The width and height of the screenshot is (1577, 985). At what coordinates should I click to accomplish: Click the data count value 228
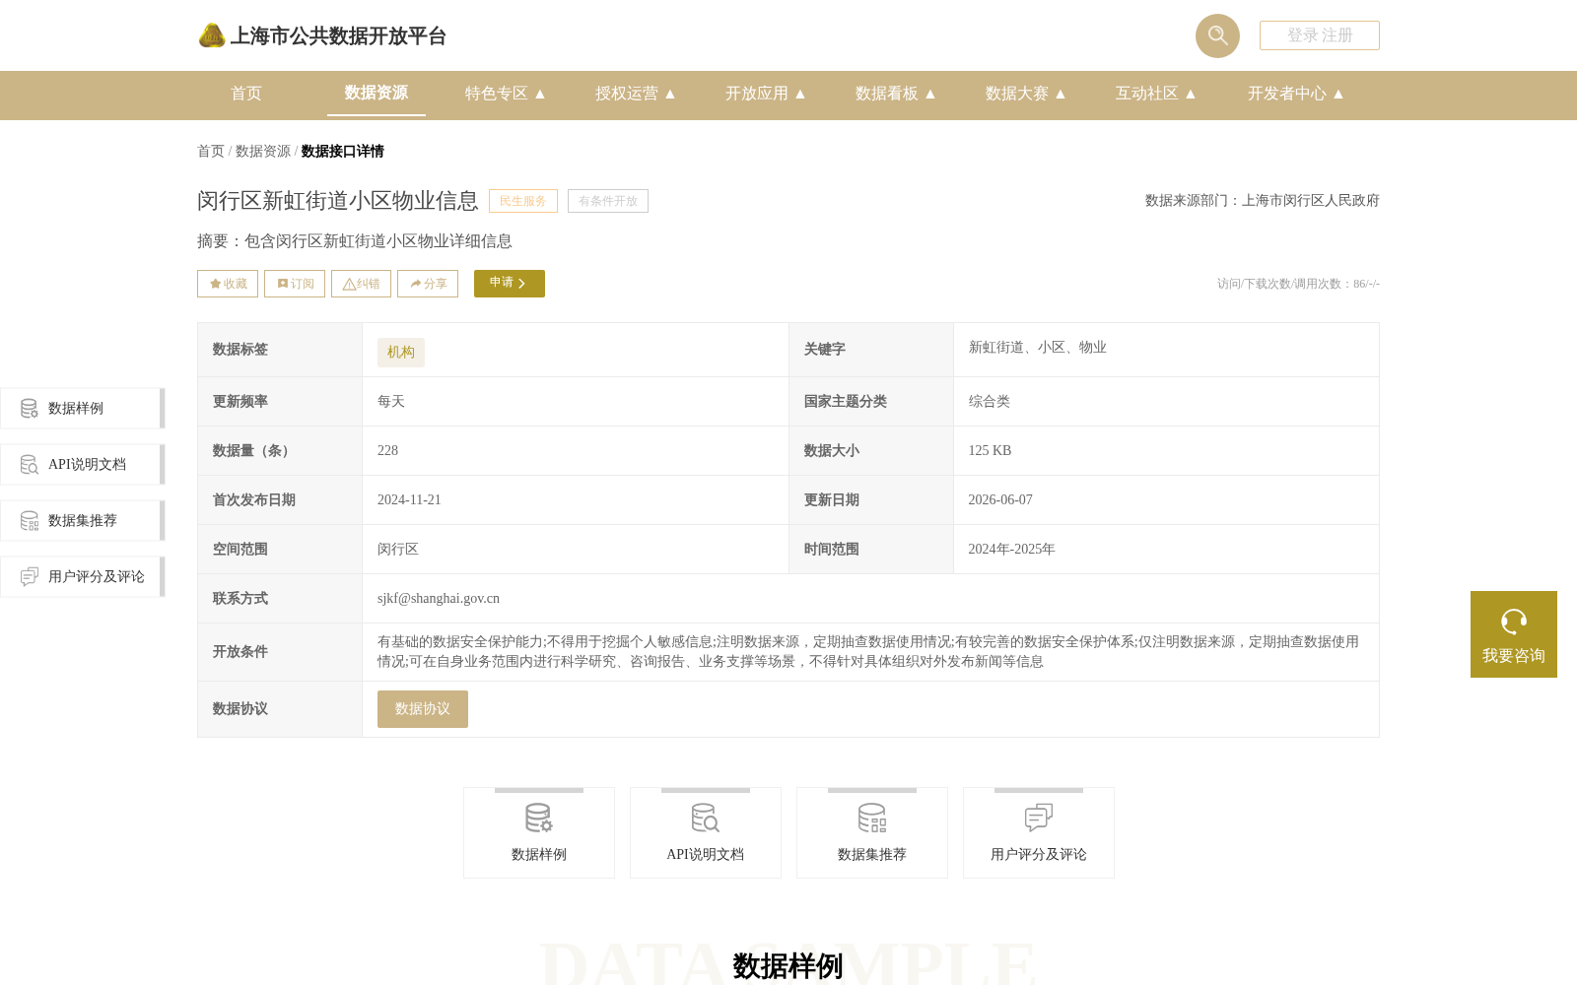click(x=387, y=451)
